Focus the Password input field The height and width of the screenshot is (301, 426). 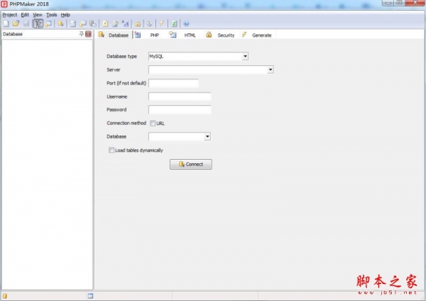click(x=180, y=110)
